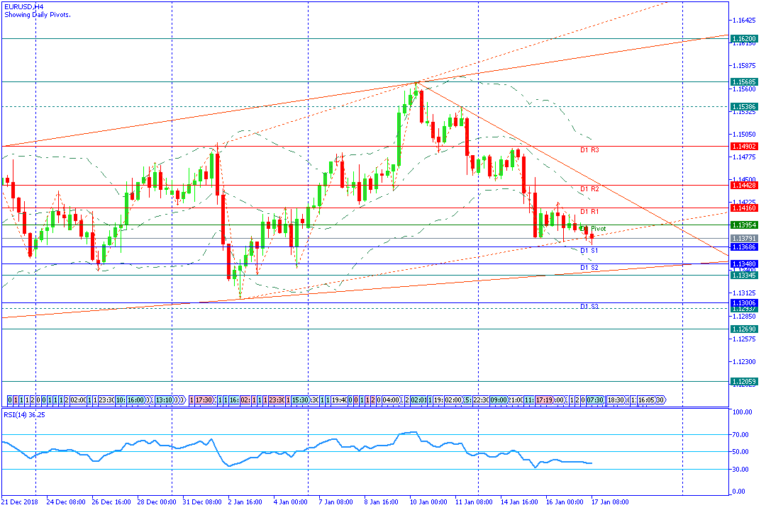
Task: Click the 21 Dec 2018 date label
Action: click(x=20, y=502)
